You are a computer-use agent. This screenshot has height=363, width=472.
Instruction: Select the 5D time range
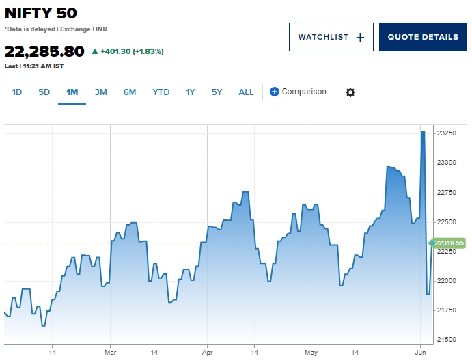coord(44,92)
